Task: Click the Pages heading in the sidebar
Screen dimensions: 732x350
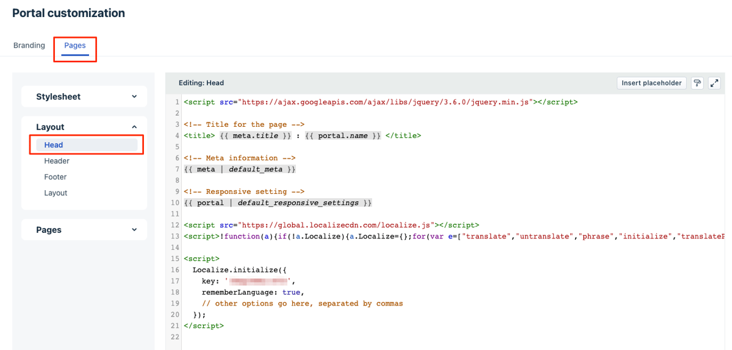Action: (x=49, y=230)
